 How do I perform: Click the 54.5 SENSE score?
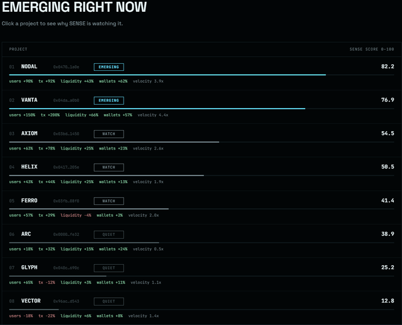click(387, 134)
